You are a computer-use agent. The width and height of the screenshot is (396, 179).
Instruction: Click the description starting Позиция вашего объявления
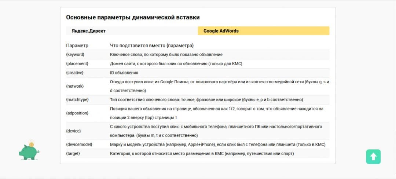pyautogui.click(x=217, y=113)
